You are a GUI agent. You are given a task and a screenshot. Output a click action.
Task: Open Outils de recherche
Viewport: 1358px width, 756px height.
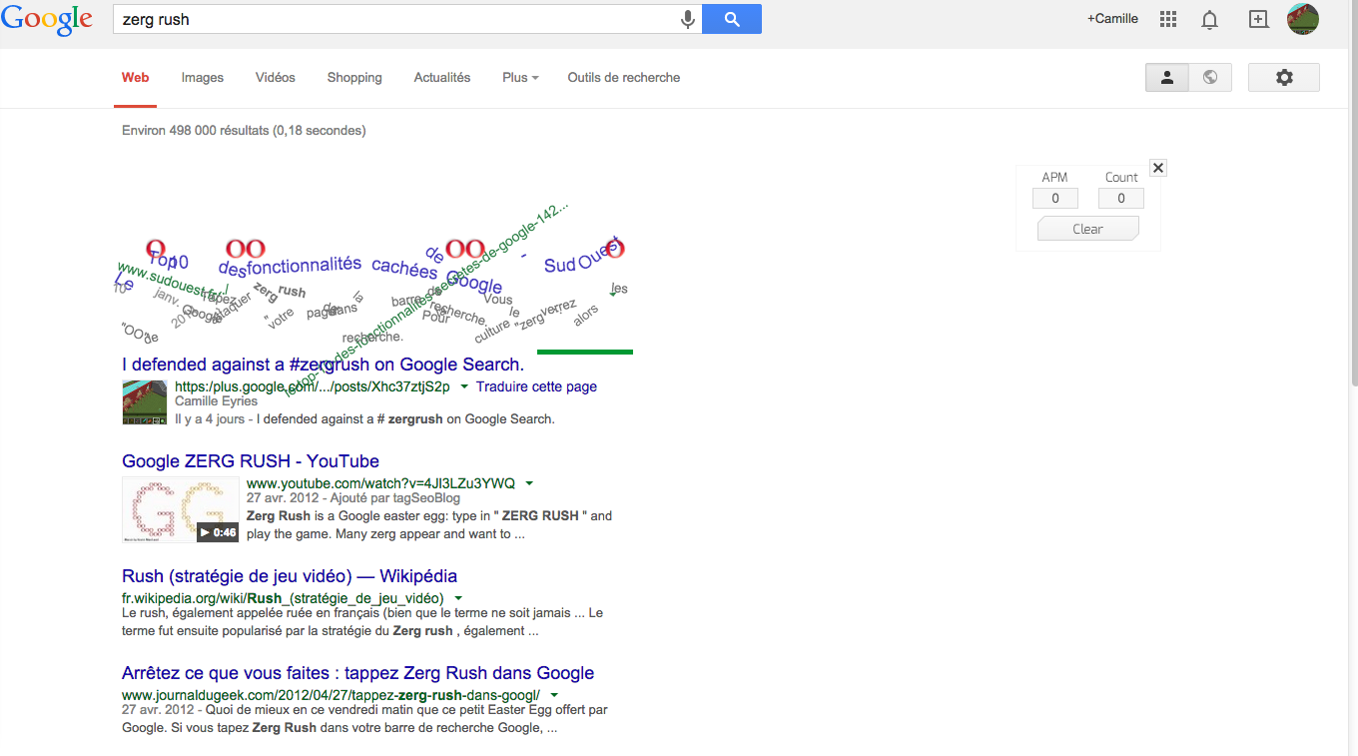coord(624,77)
